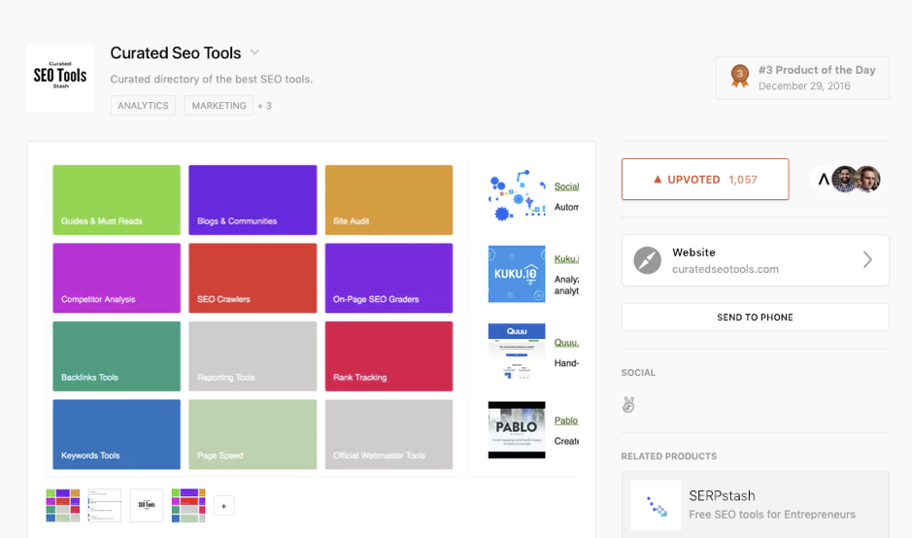Select the ANALYTICS topic tag

click(x=143, y=106)
